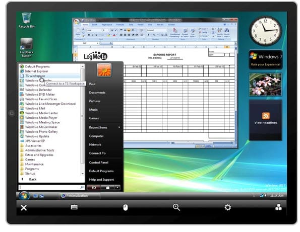Viewport: 300px width, 232px height.
Task: Open Help and Support
Action: (101, 180)
